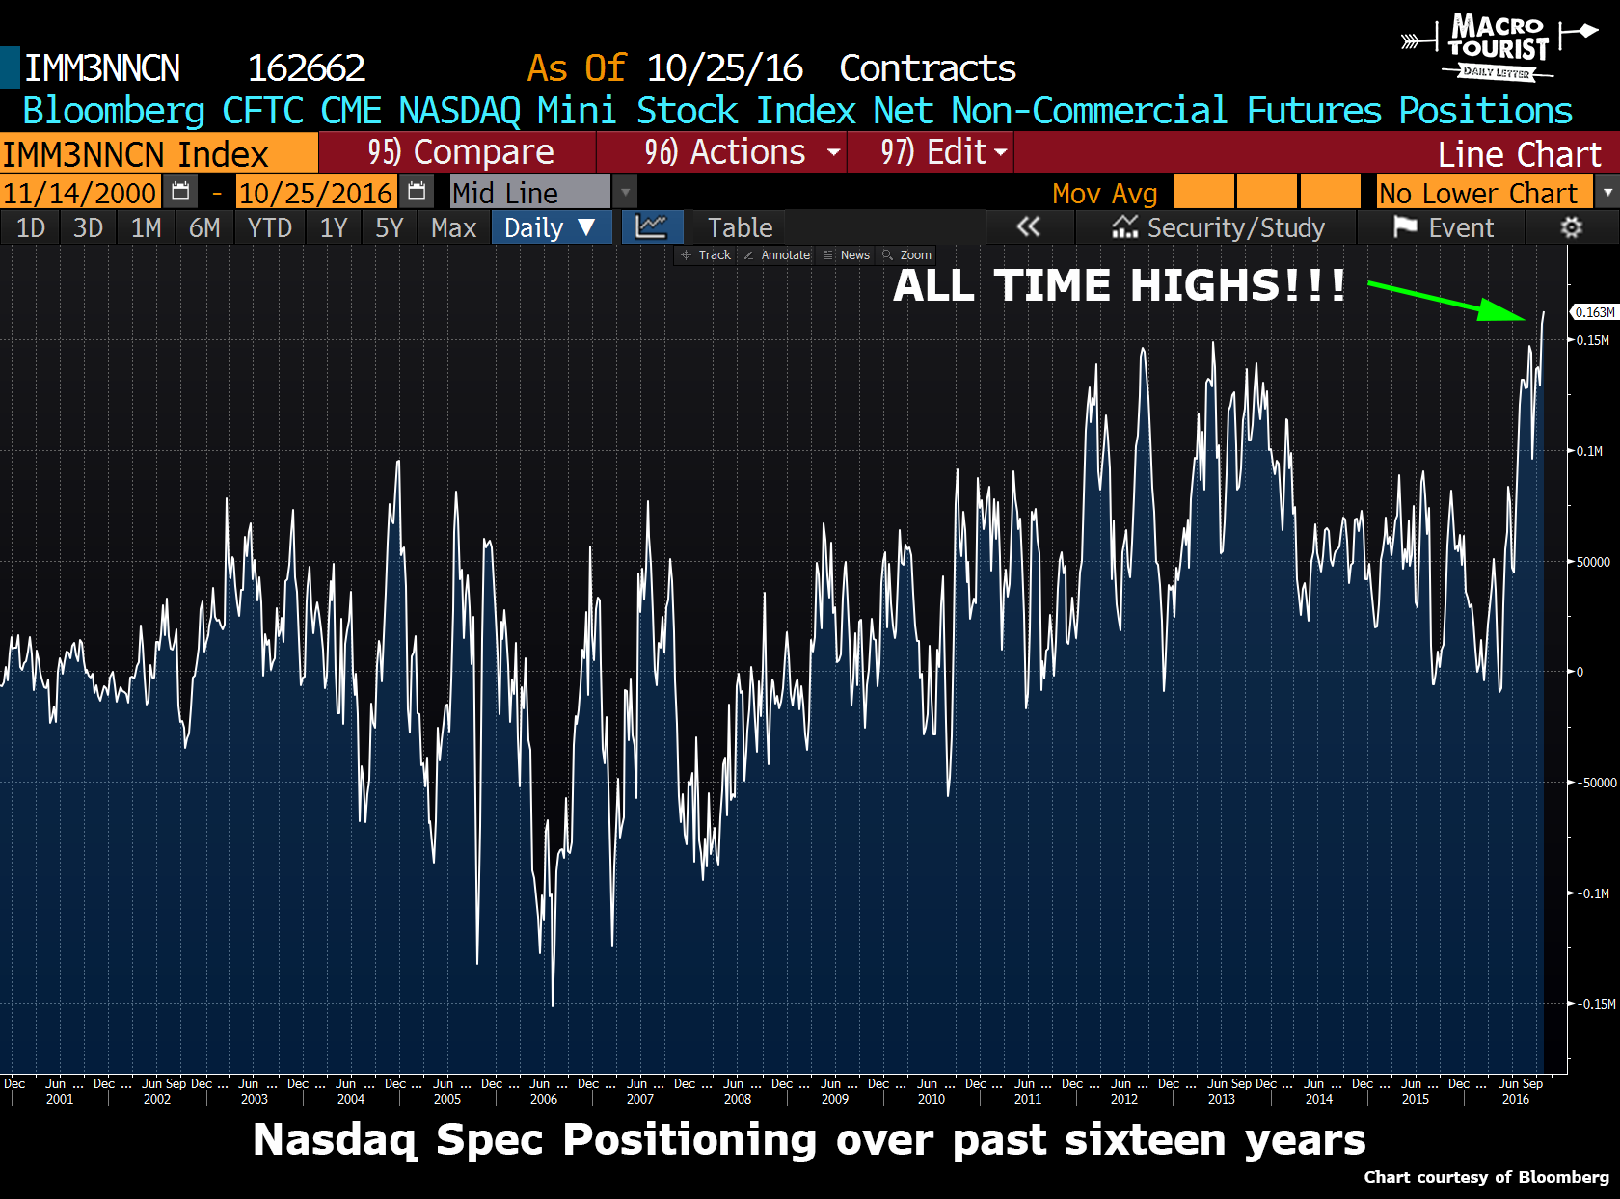Image resolution: width=1620 pixels, height=1199 pixels.
Task: Edit the end date 10/25/2016 field
Action: click(315, 192)
